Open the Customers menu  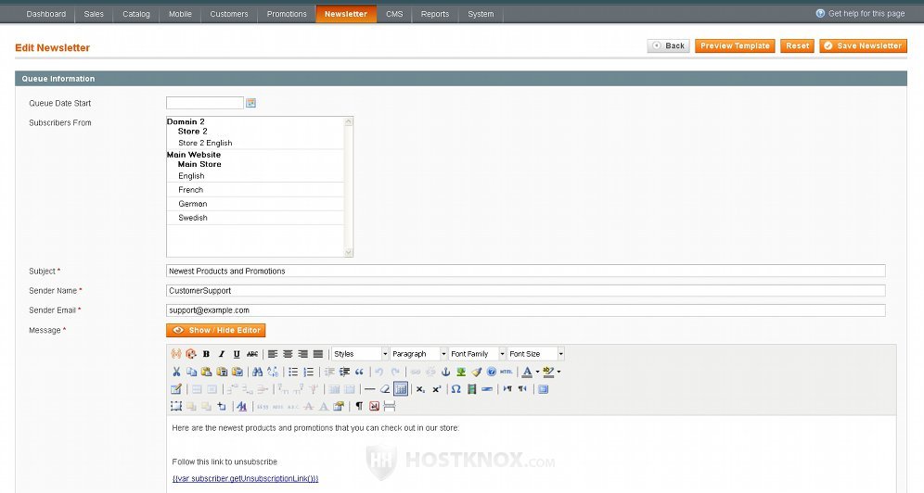point(228,14)
